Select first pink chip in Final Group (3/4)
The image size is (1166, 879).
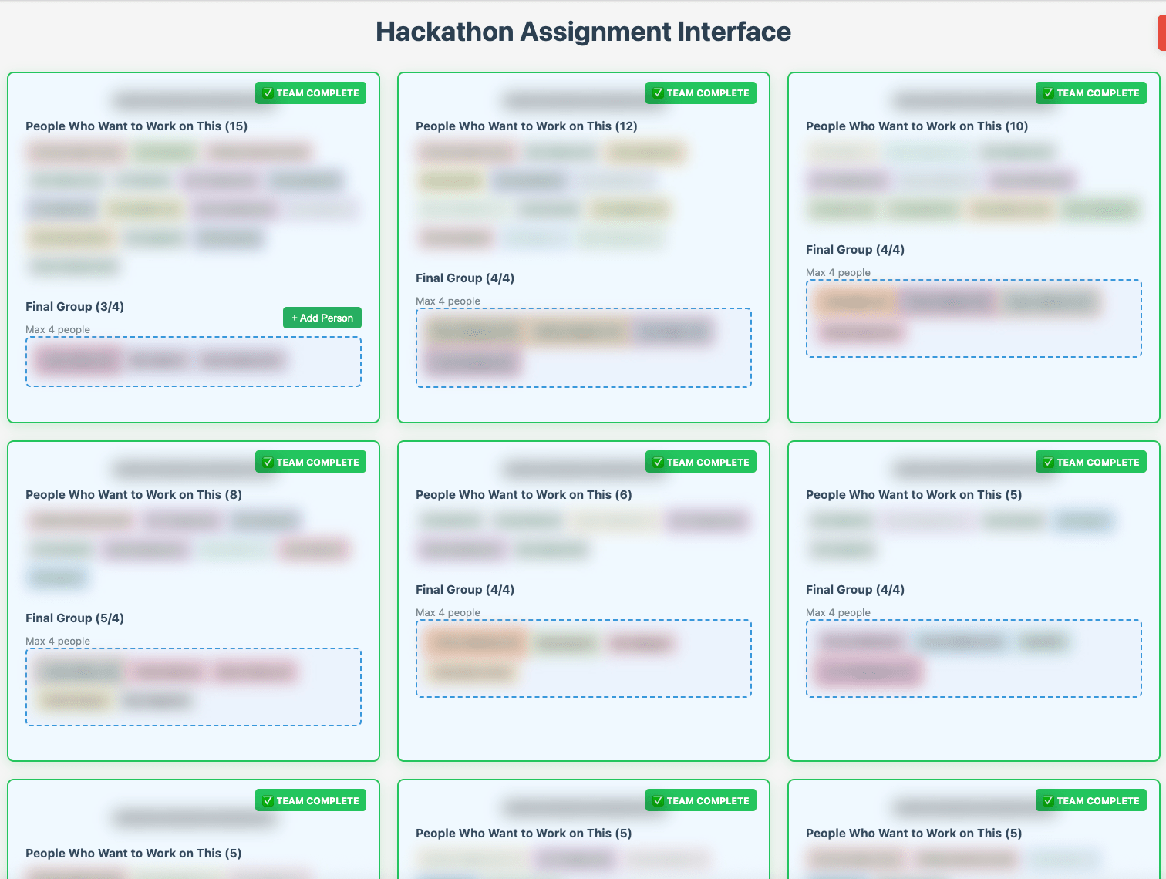pos(78,360)
